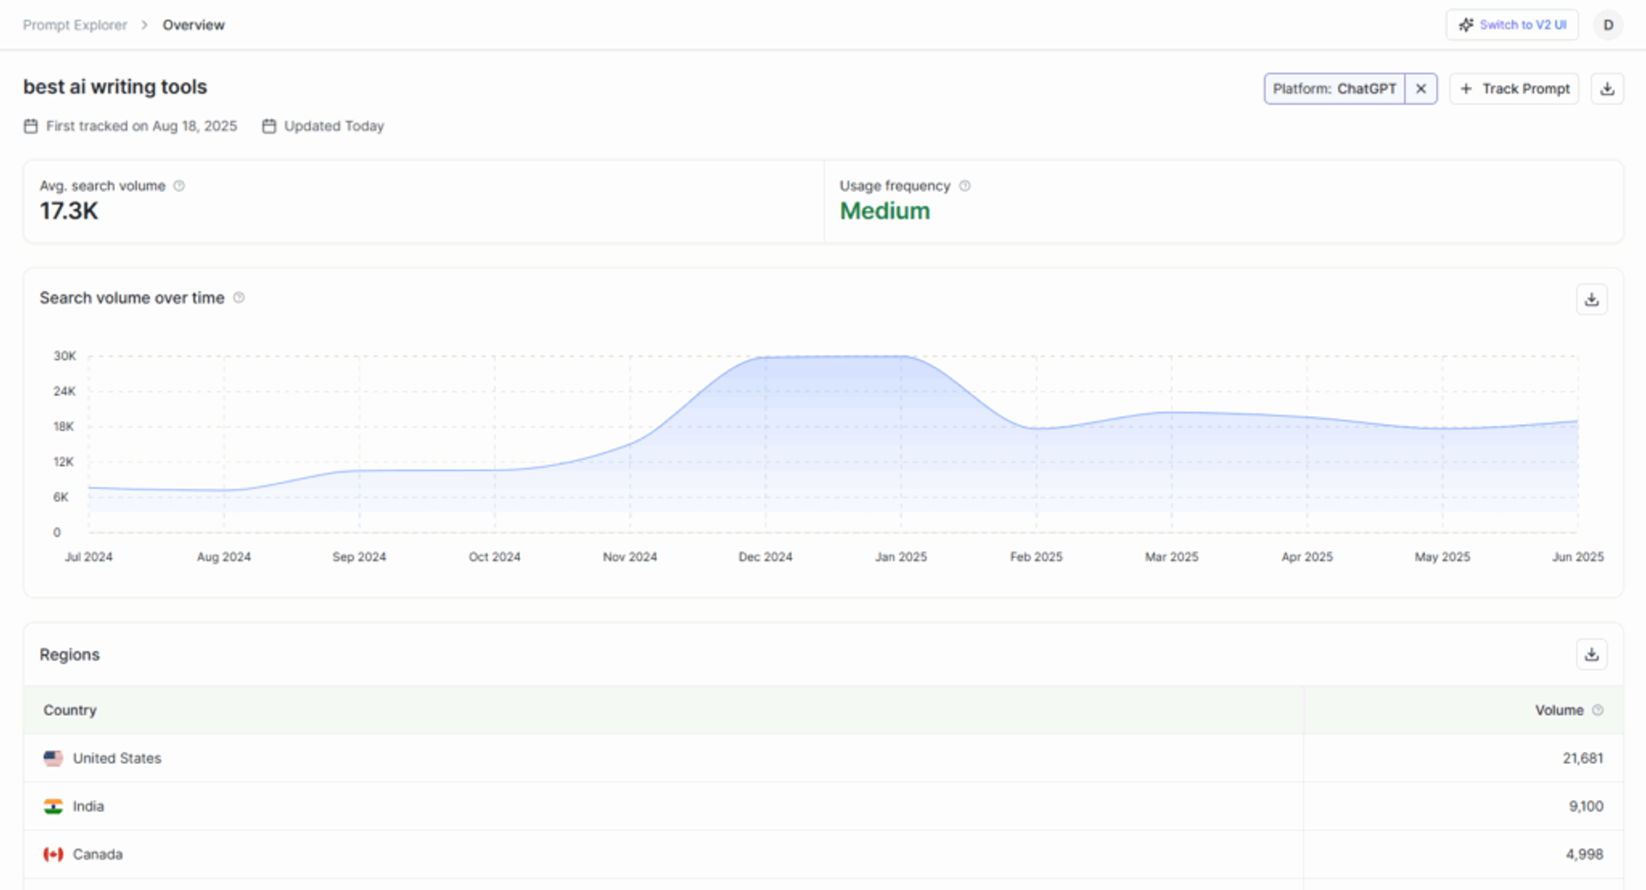Image resolution: width=1646 pixels, height=890 pixels.
Task: Open the Usage frequency info tooltip
Action: [x=964, y=186]
